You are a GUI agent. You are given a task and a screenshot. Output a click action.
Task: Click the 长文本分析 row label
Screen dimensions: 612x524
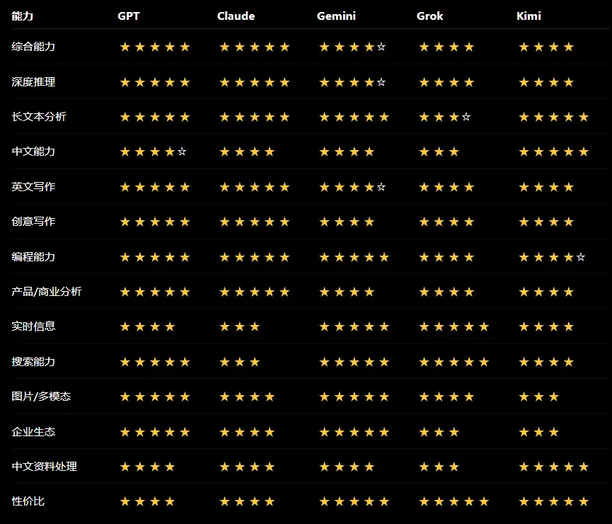click(x=39, y=117)
